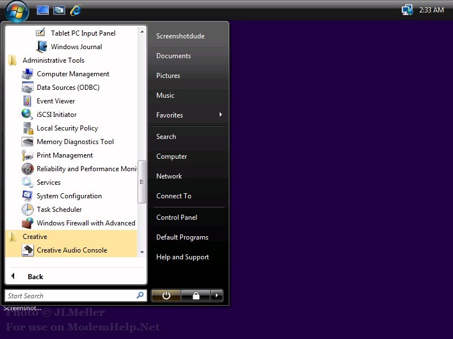
Task: Click the lock computer button
Action: (x=195, y=295)
